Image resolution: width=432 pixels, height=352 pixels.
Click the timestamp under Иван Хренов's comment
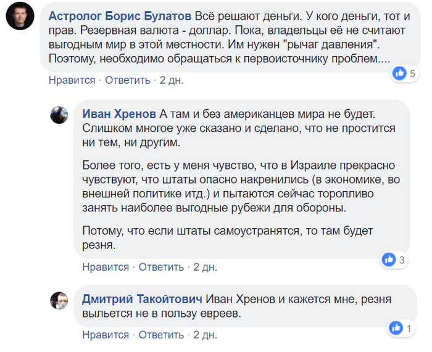[x=205, y=267]
